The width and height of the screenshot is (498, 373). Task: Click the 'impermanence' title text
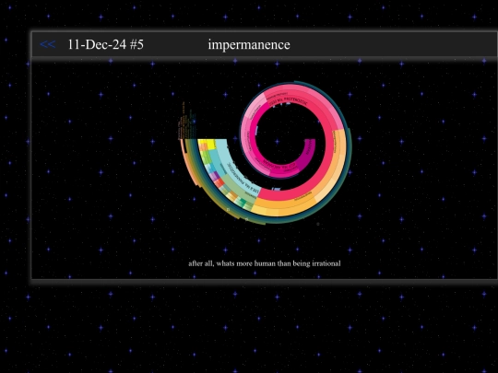[x=249, y=45]
